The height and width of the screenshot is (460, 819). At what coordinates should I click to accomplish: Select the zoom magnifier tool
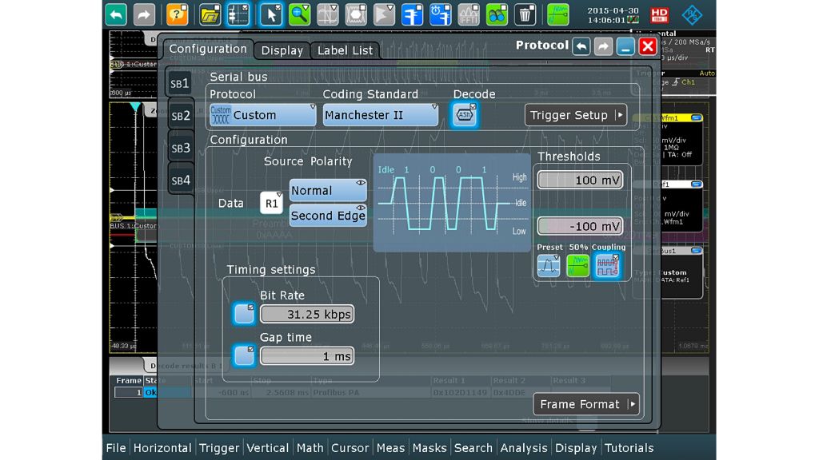[x=300, y=14]
